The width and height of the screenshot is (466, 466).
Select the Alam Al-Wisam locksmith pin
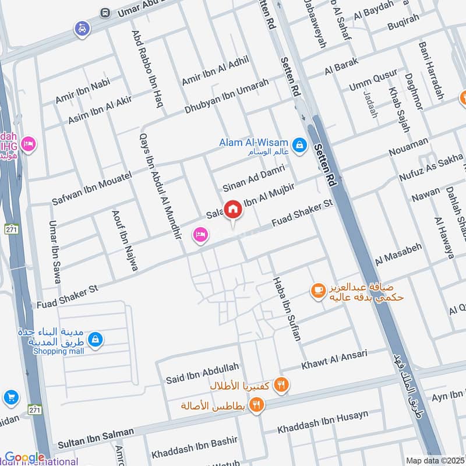(x=300, y=143)
